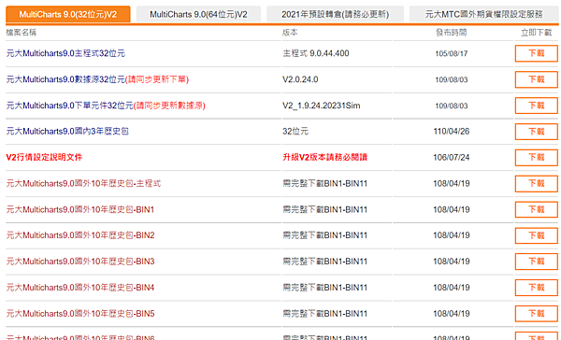This screenshot has height=340, width=561.
Task: Click version text 主程式 9.0.44.400
Action: [316, 53]
